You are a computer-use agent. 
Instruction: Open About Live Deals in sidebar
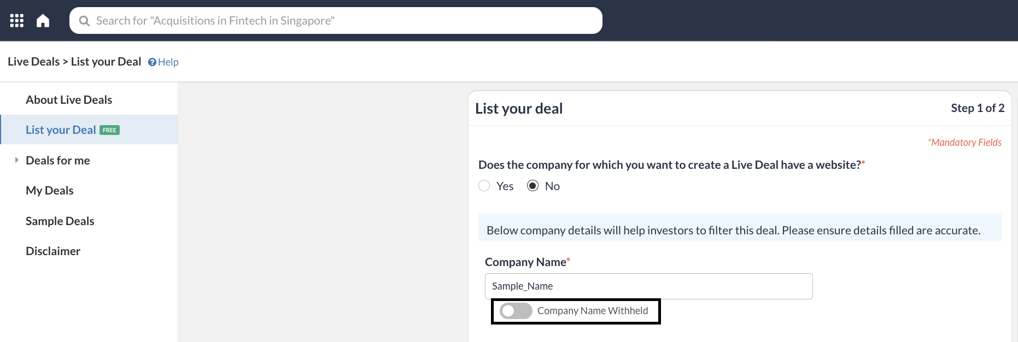69,100
